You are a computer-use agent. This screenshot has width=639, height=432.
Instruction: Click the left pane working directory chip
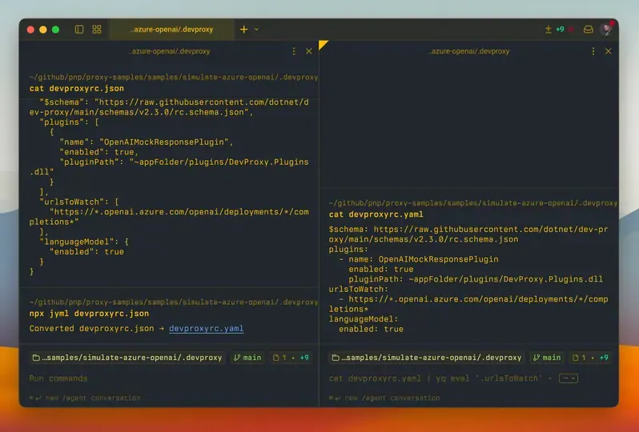point(128,358)
